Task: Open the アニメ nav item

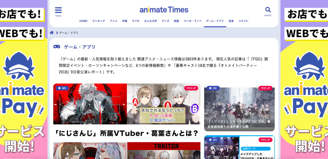Action: coord(113,21)
